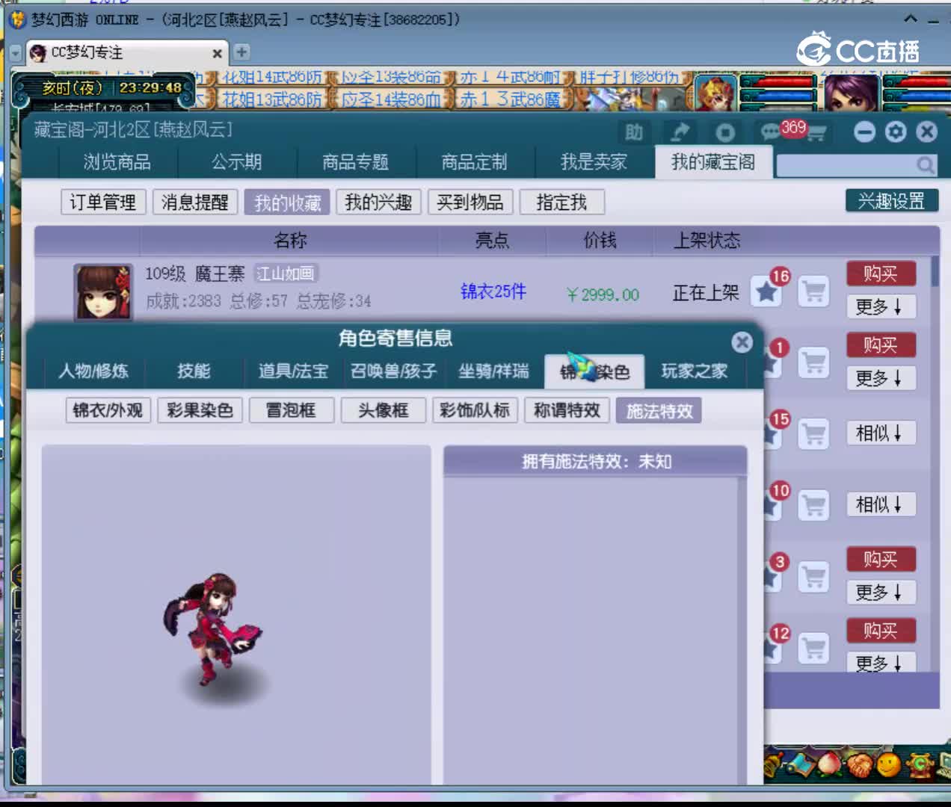Open the map scroll icon in the game bar
Viewport: 951px width, 807px height.
[800, 764]
